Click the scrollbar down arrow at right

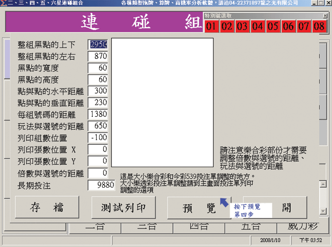(323, 210)
